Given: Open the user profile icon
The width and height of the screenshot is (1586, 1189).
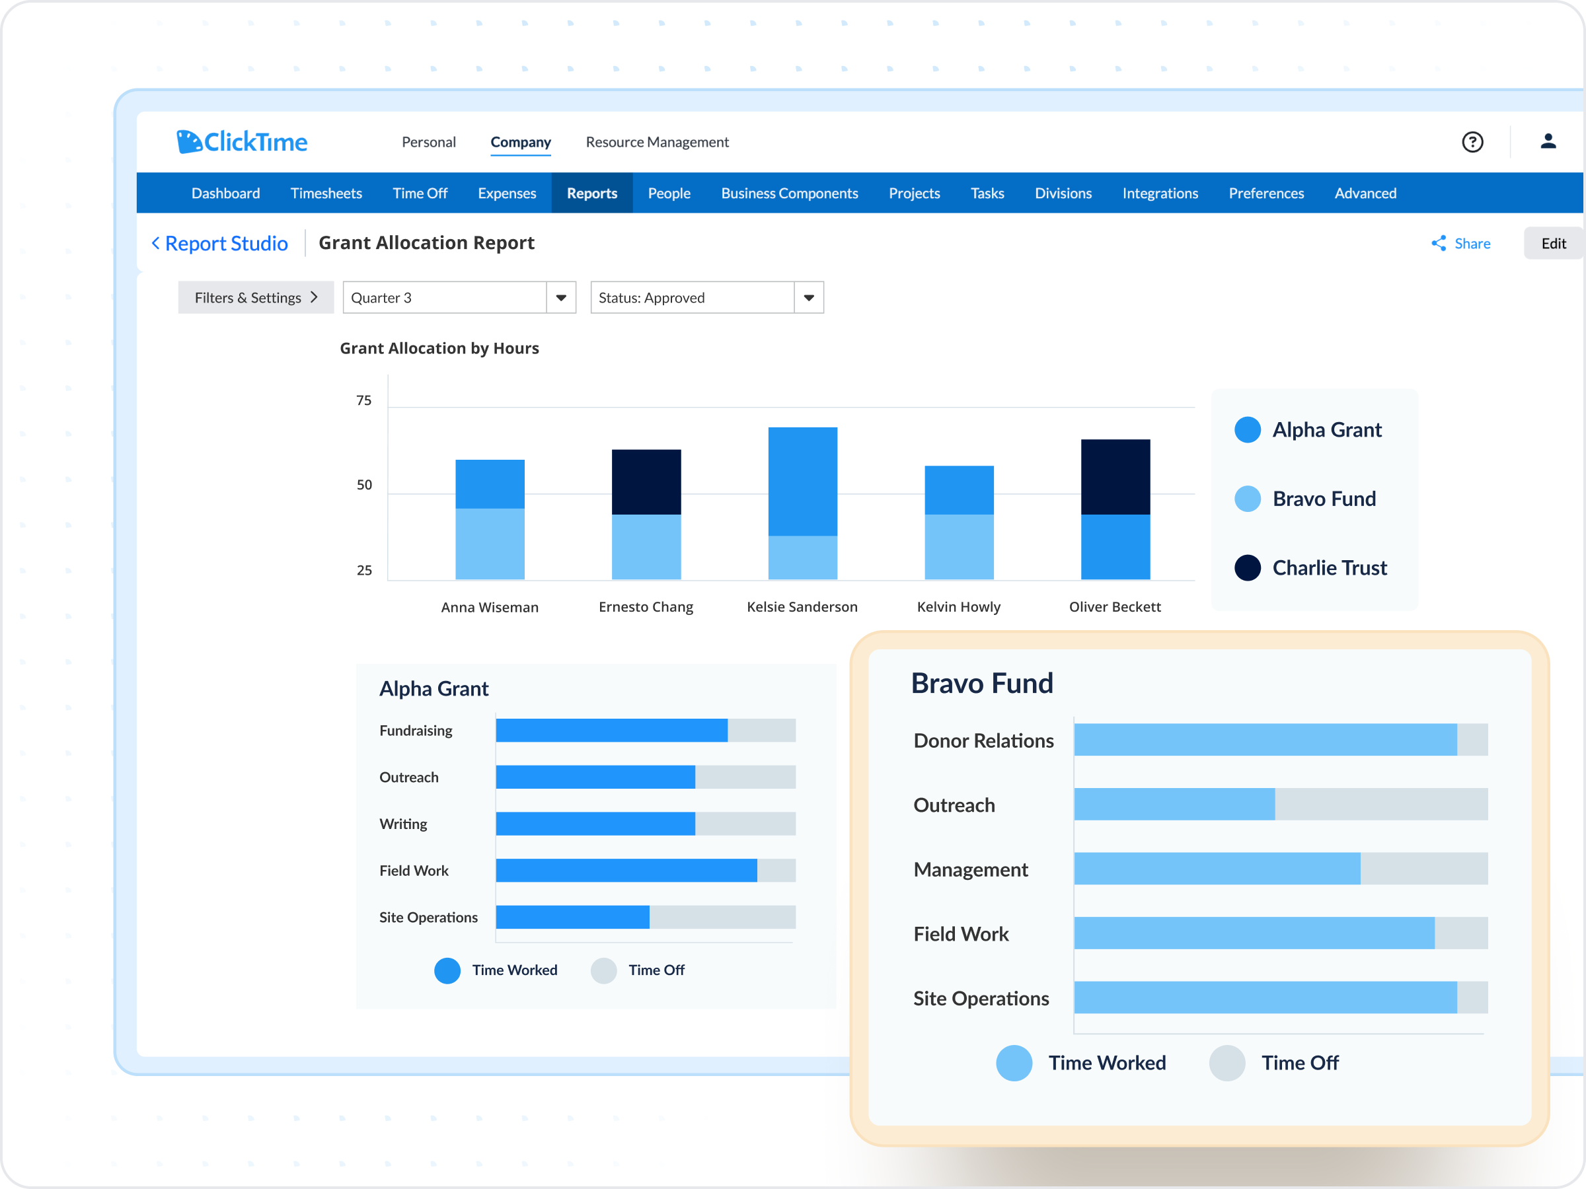Looking at the screenshot, I should click(x=1548, y=142).
